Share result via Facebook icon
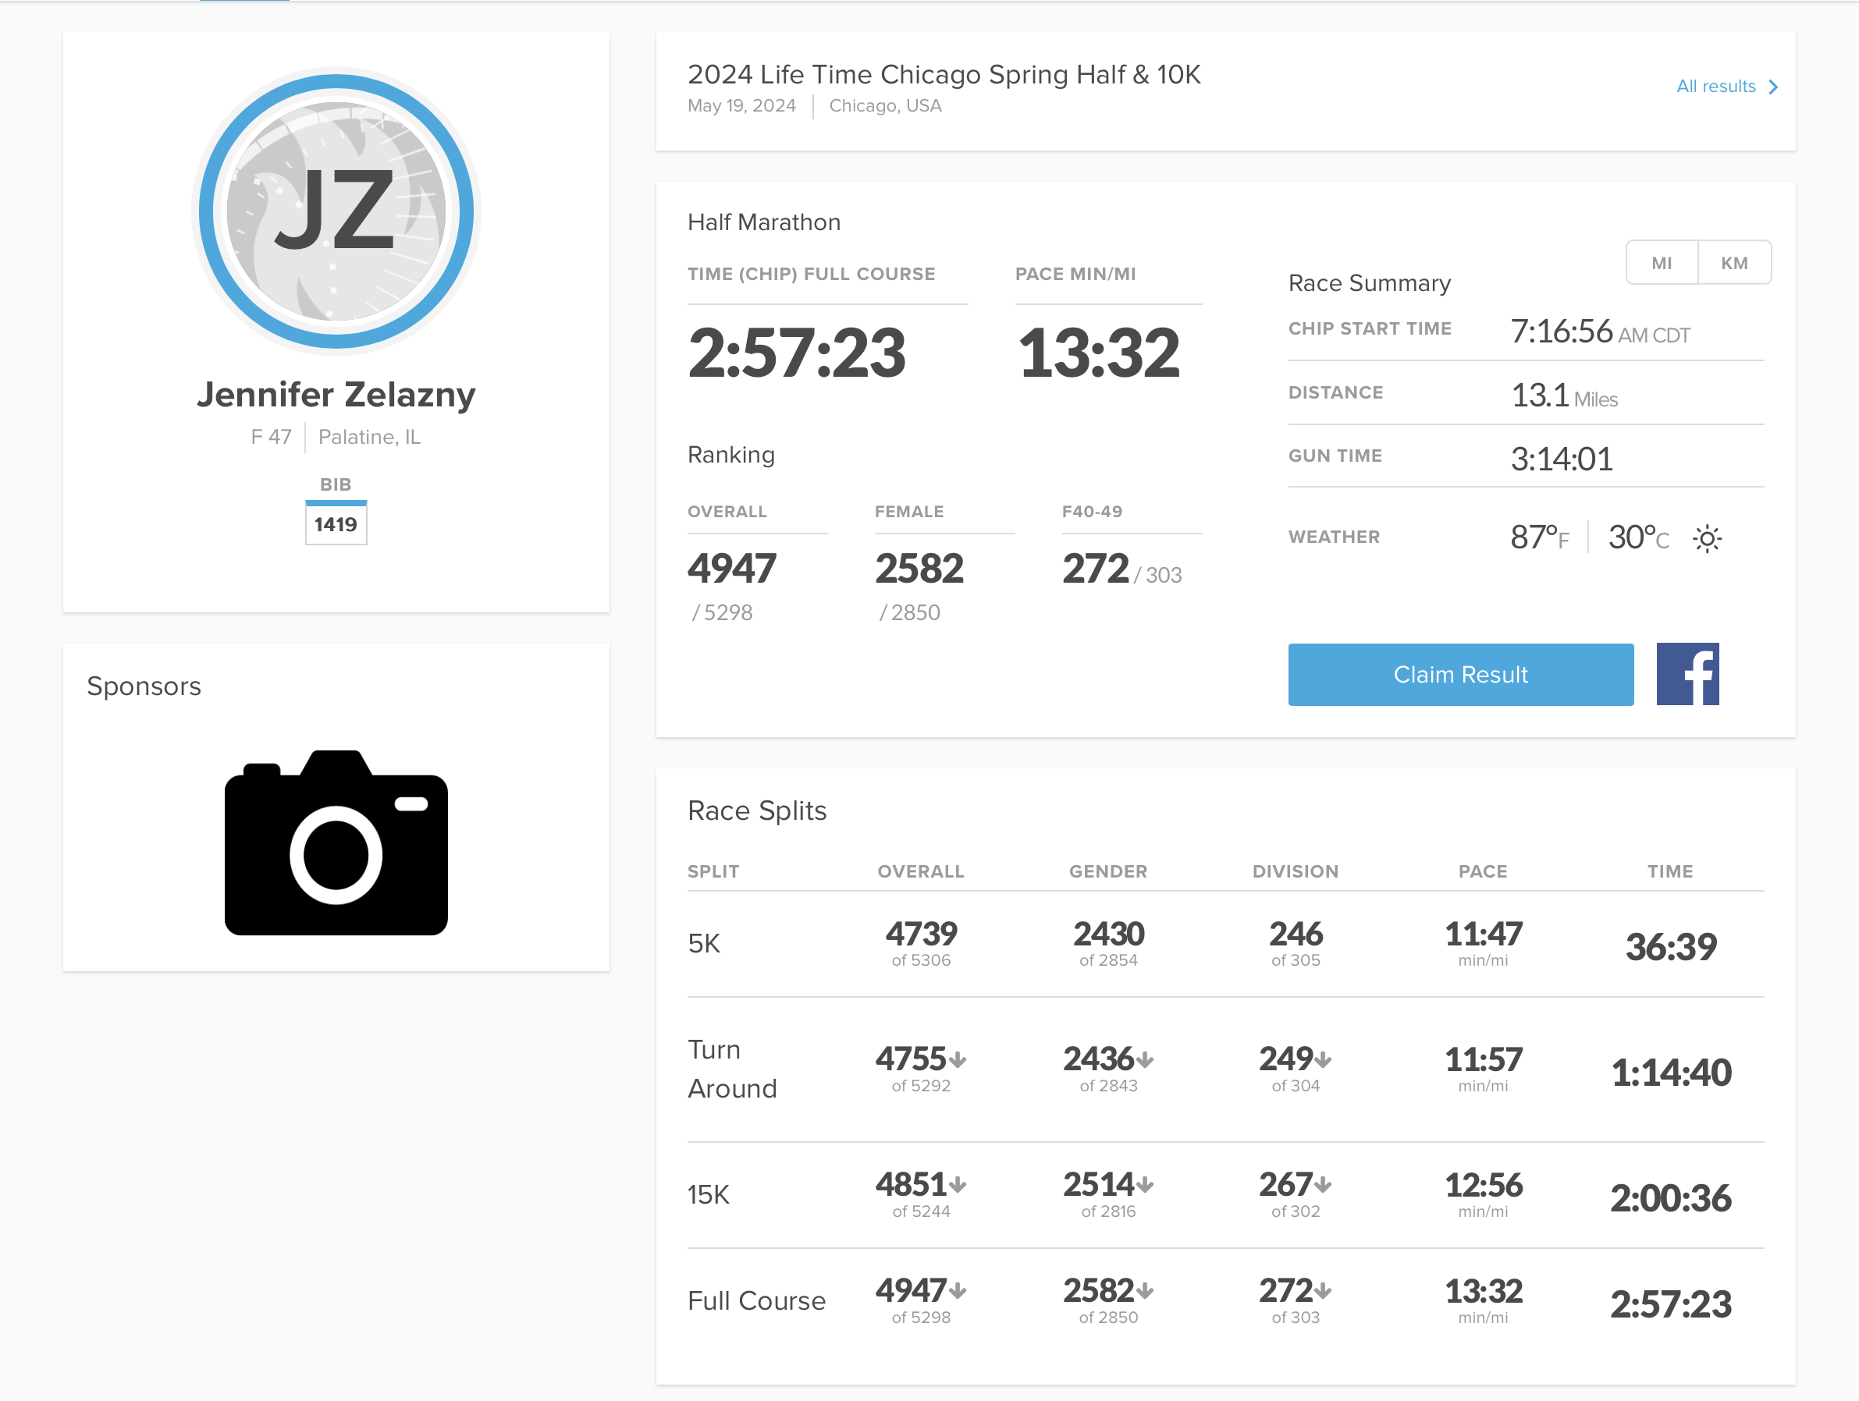Viewport: 1859px width, 1401px height. [1687, 675]
